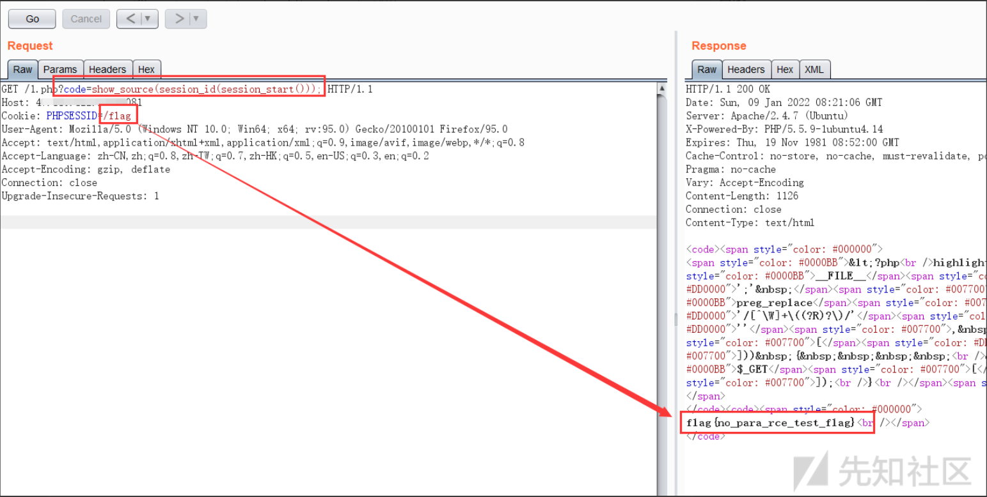Open the Response Hex tab
The image size is (987, 497).
[x=785, y=70]
